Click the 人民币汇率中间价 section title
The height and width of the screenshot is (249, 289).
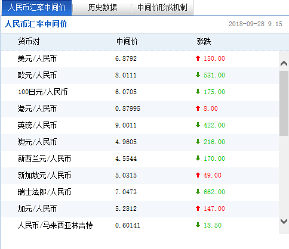tap(36, 24)
